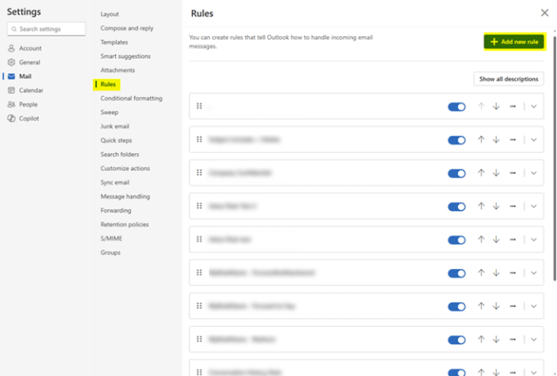Open the Copilot settings category

click(x=29, y=118)
